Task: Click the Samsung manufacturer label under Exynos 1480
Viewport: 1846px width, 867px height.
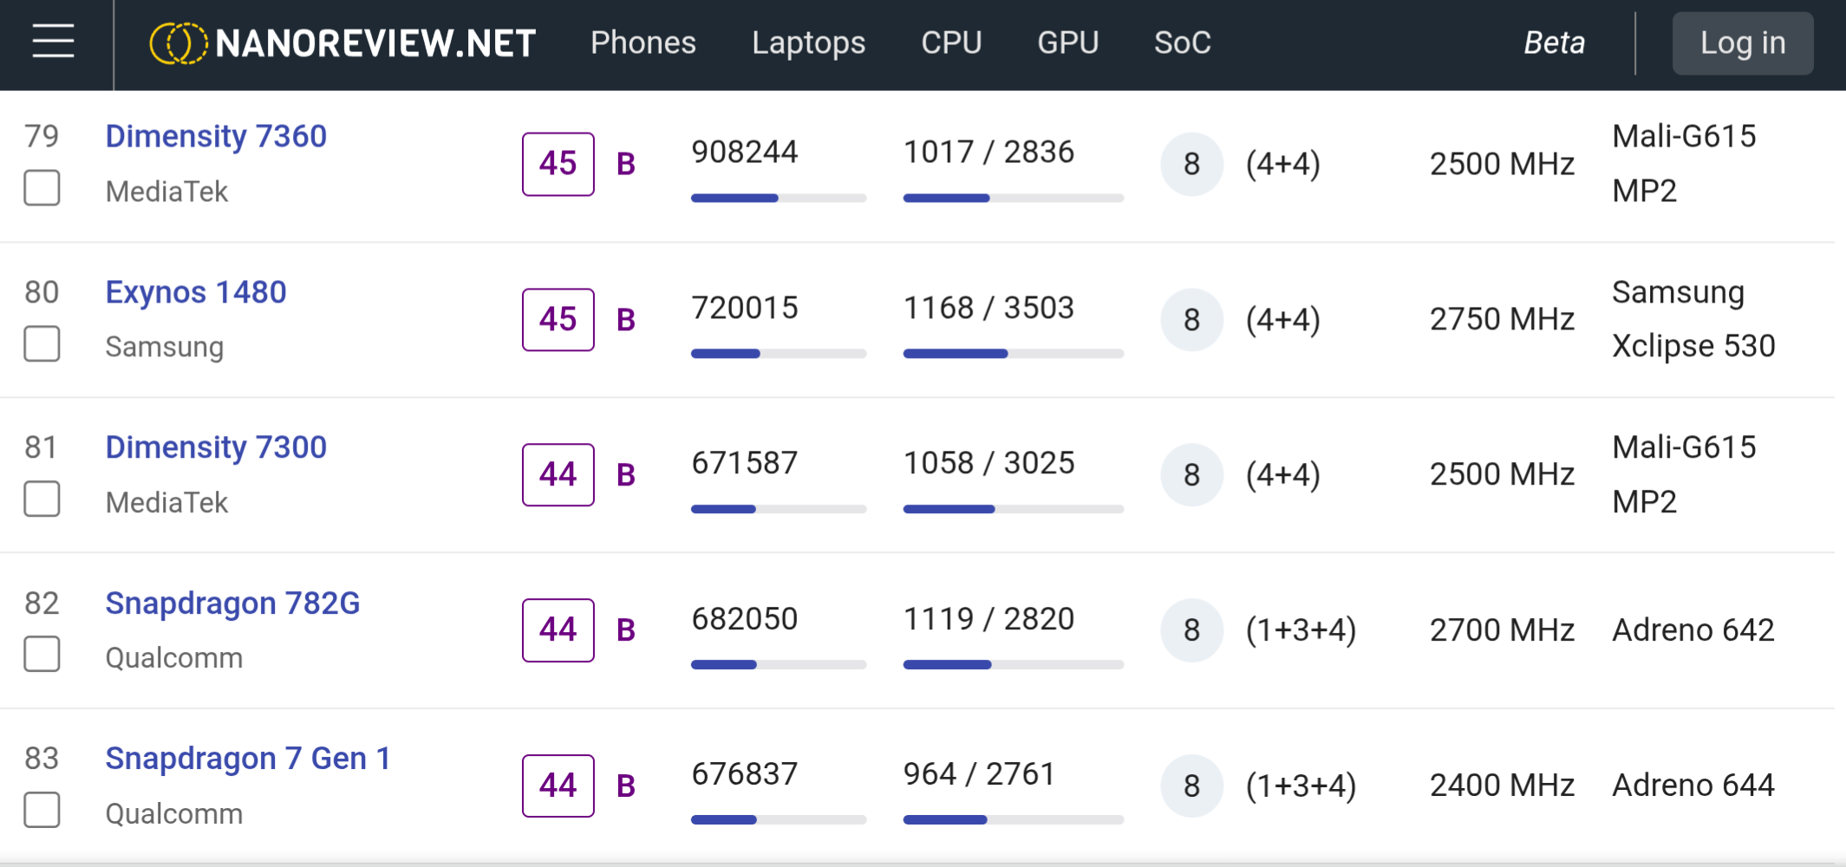Action: pyautogui.click(x=165, y=347)
